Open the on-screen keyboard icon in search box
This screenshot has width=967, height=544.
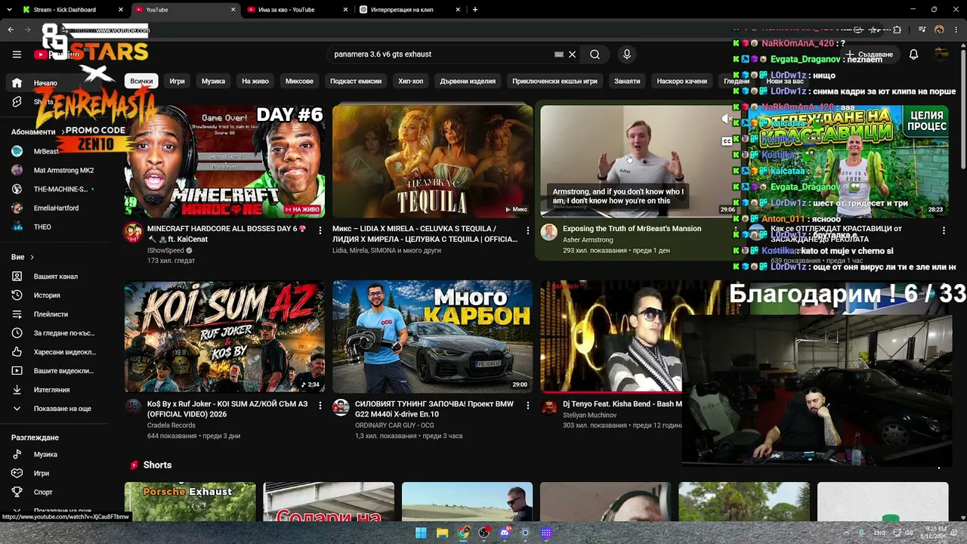point(559,54)
